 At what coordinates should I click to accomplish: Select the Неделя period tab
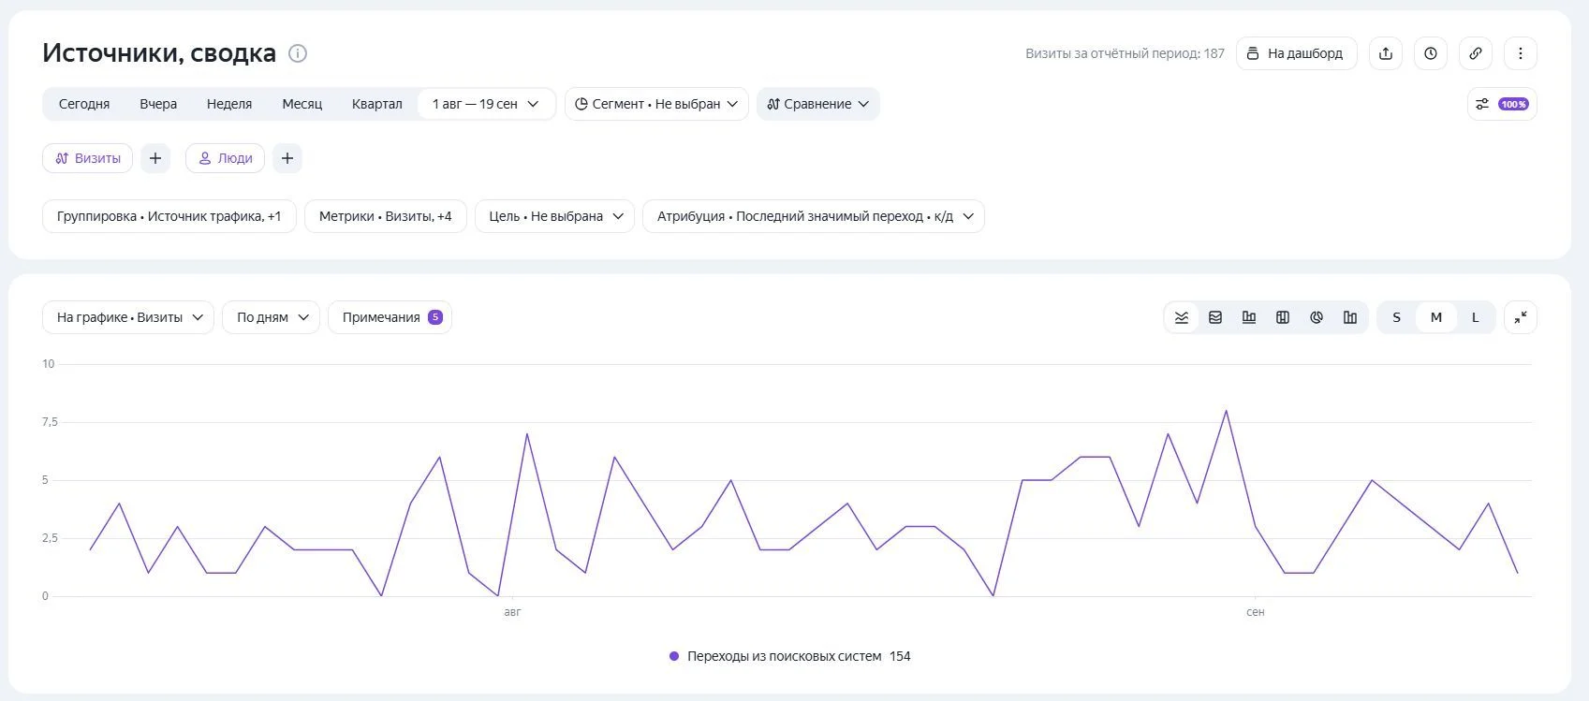229,104
